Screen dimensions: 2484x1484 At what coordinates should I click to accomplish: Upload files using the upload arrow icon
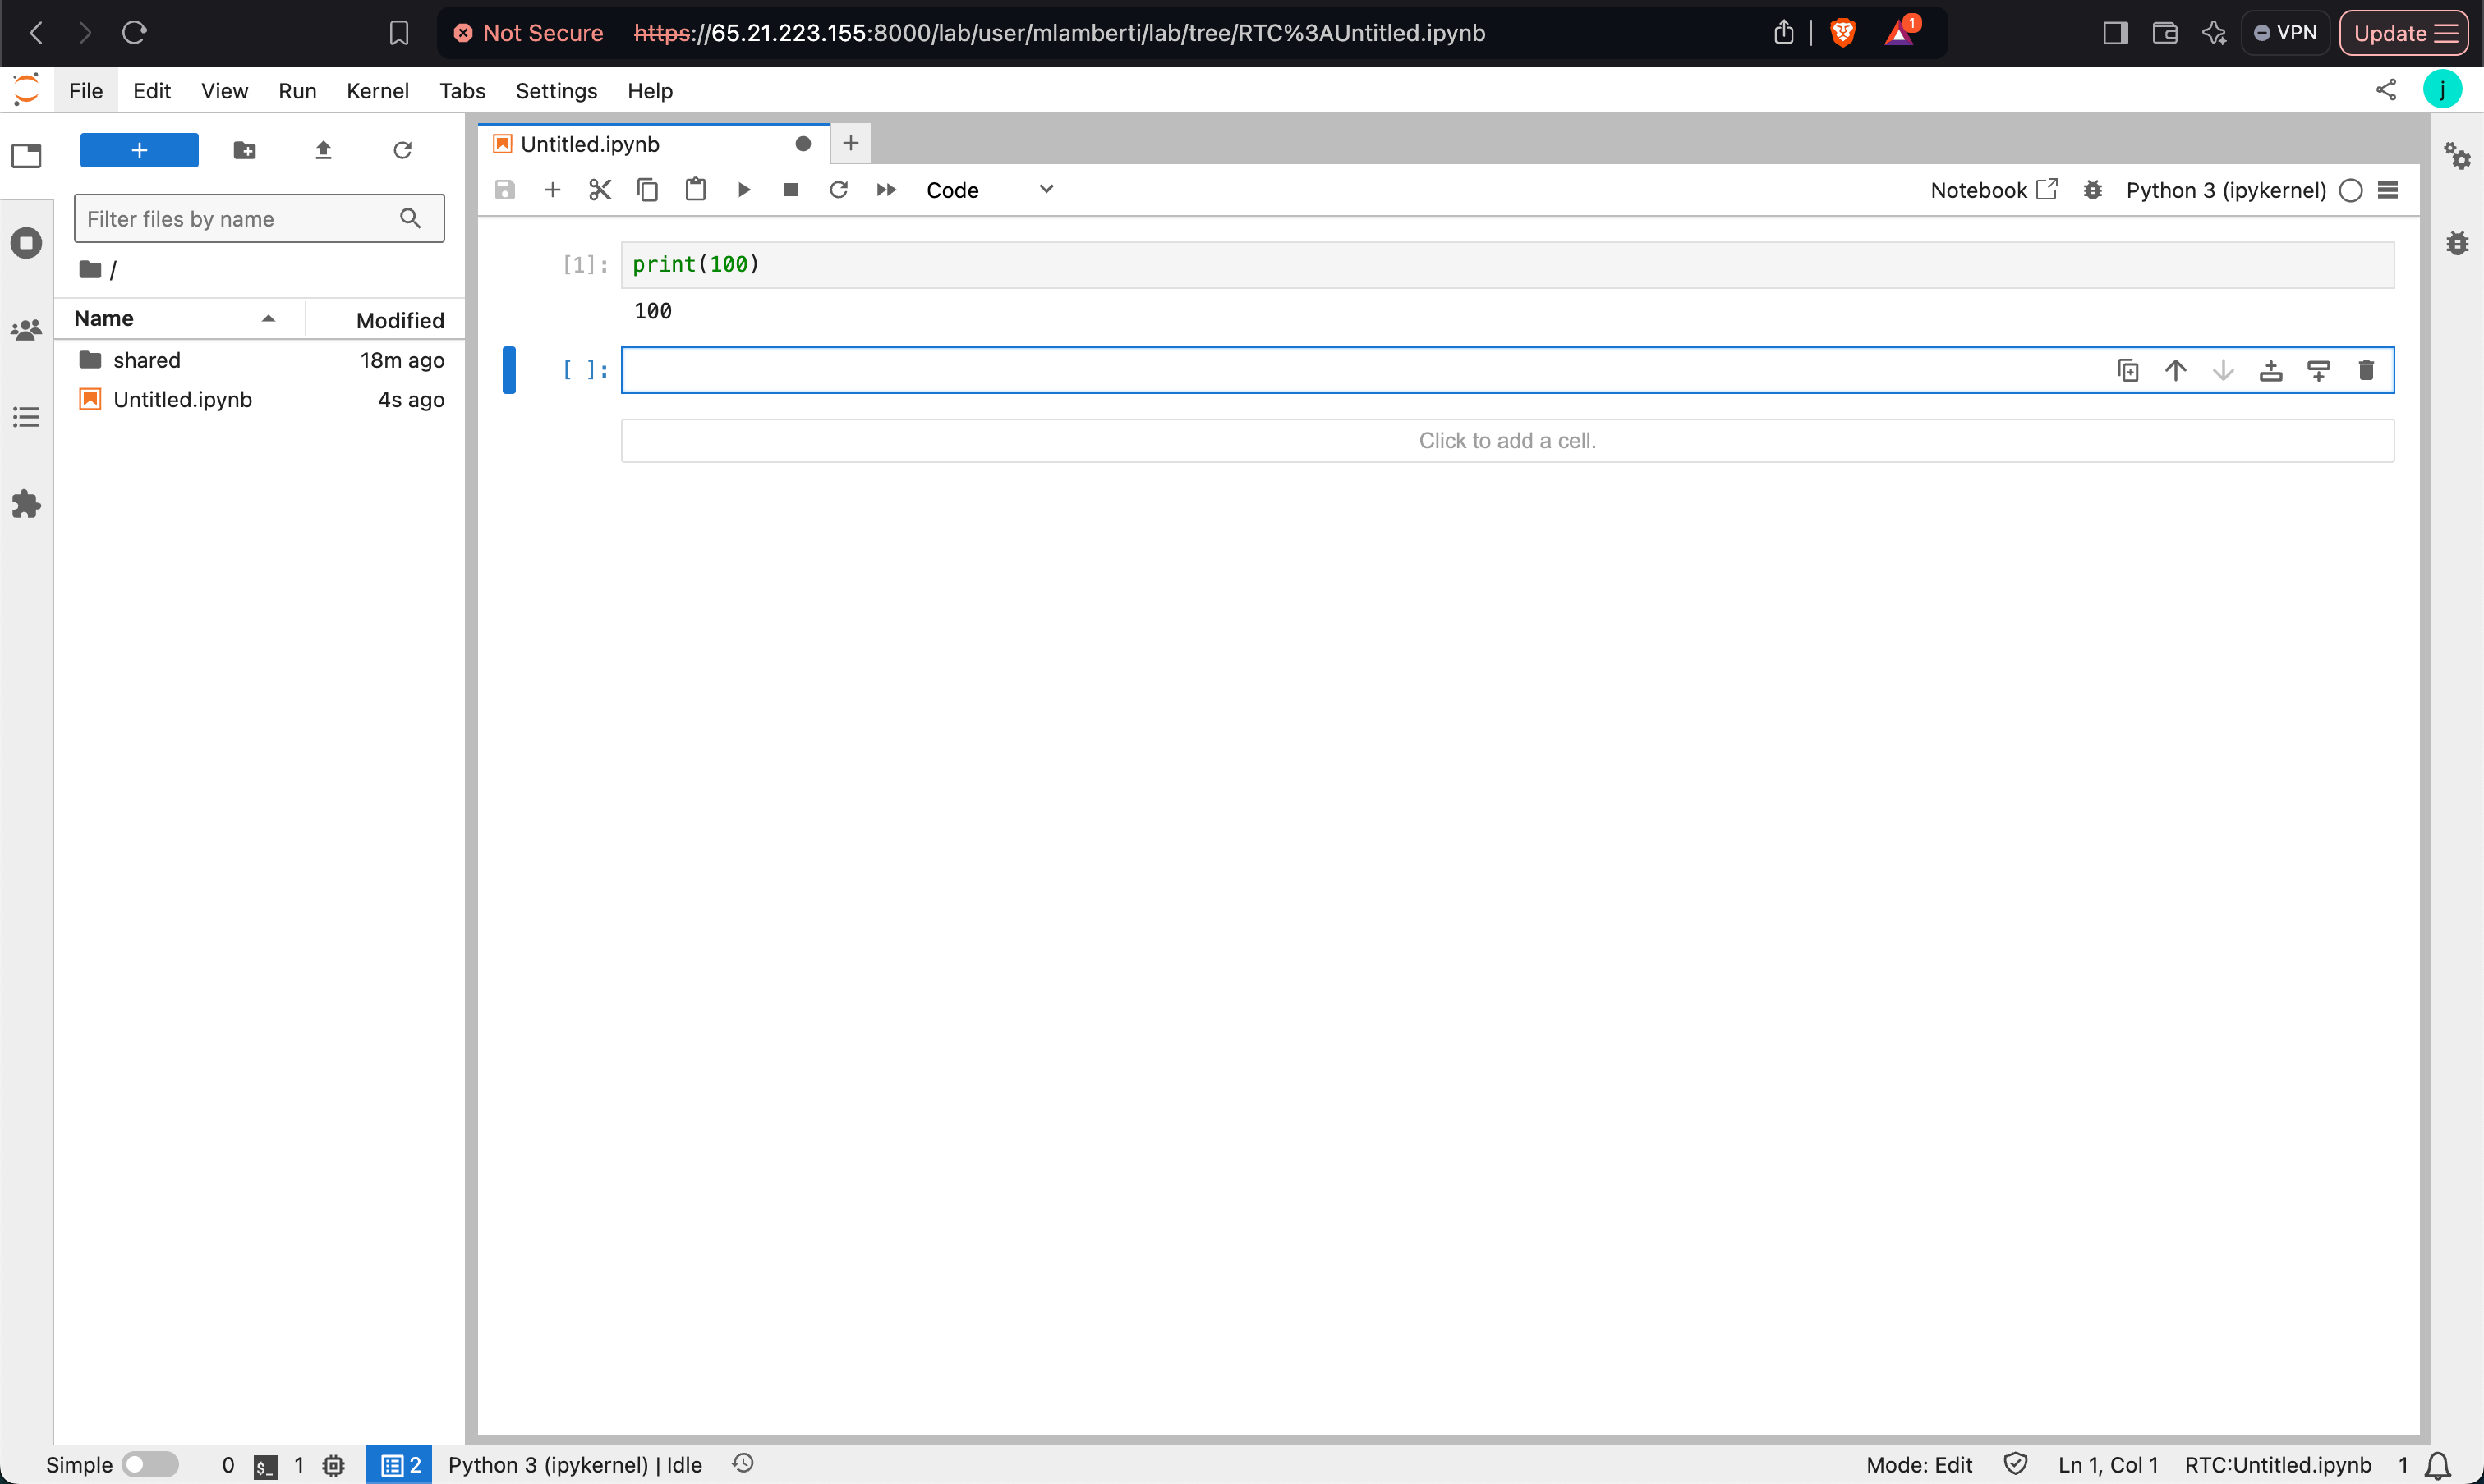pos(324,150)
